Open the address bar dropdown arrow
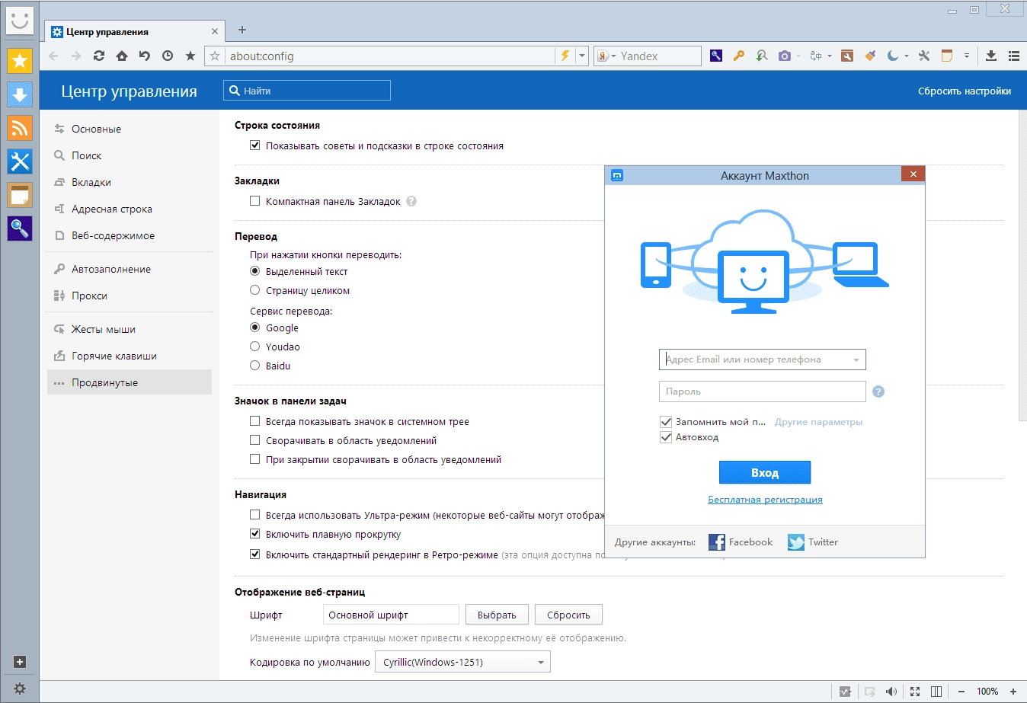This screenshot has height=703, width=1027. point(582,56)
